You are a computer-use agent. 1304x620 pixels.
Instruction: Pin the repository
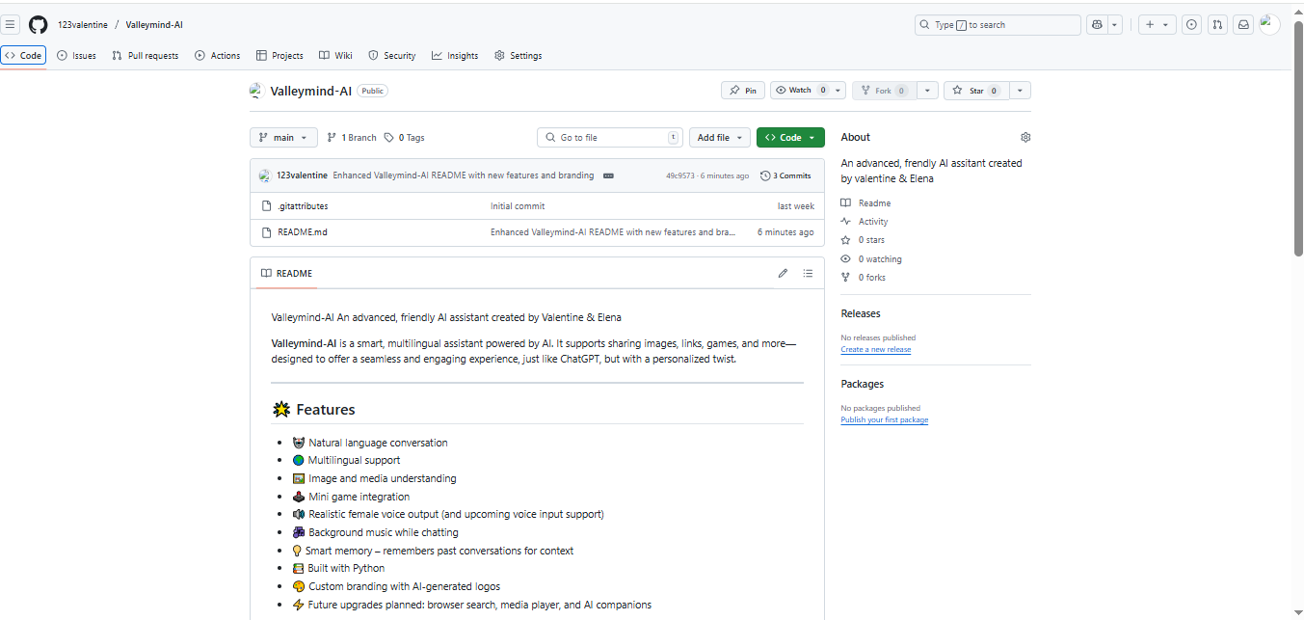[743, 91]
